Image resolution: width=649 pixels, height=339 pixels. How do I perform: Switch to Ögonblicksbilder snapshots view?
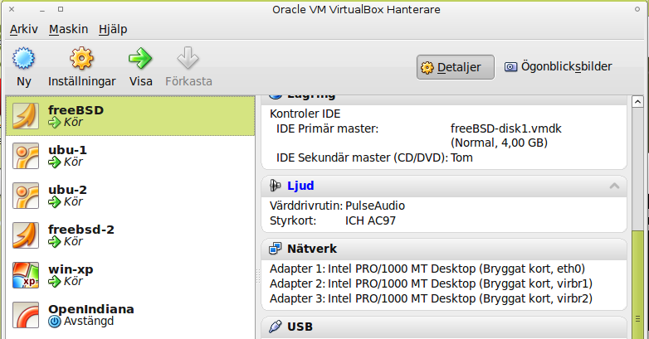(558, 67)
